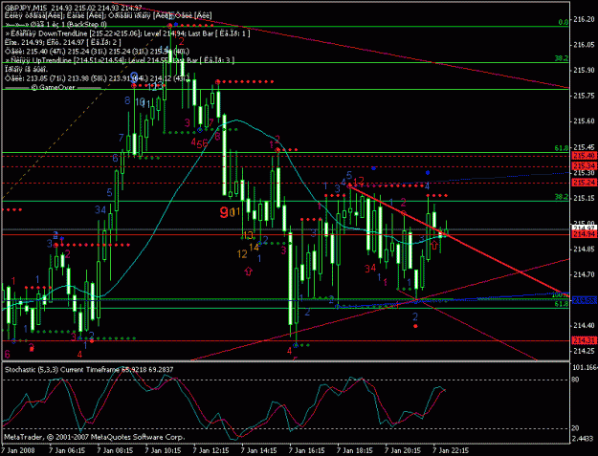Click the 214.40 price scale value
Image resolution: width=598 pixels, height=456 pixels.
584,325
